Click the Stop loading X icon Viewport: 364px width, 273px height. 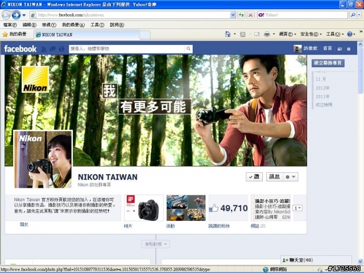pos(250,15)
